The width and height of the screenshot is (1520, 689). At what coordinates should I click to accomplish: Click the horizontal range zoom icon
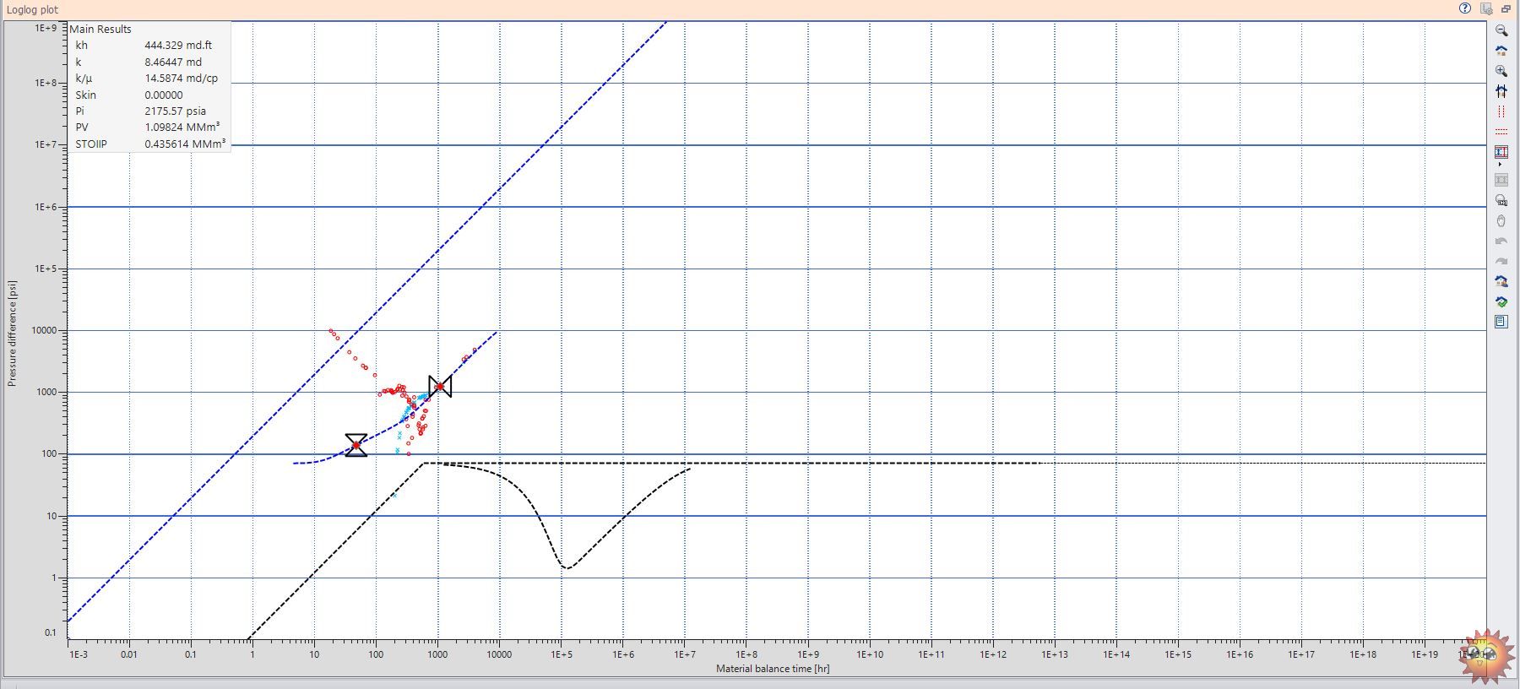[1501, 91]
